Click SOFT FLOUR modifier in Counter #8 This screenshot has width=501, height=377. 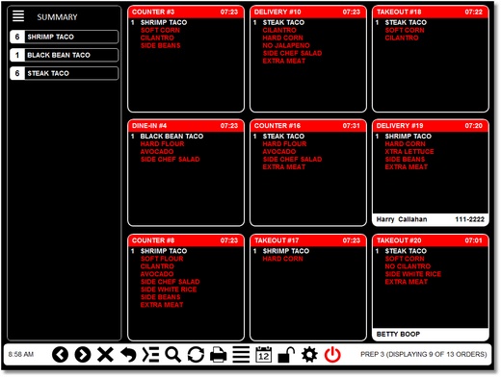162,259
